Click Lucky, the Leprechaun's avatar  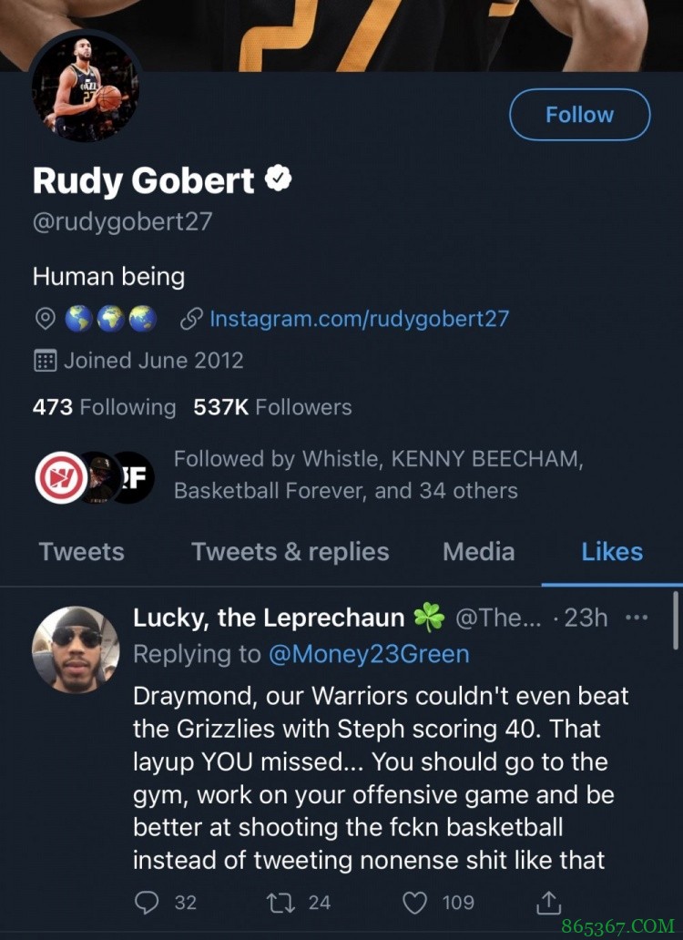76,649
